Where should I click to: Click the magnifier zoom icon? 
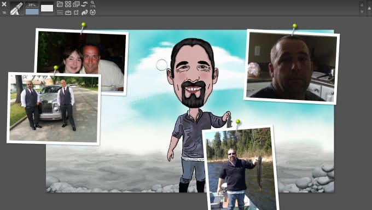(x=93, y=4)
